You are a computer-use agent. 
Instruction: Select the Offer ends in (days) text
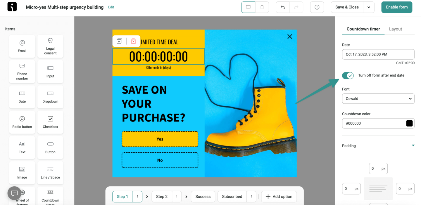coord(158,67)
